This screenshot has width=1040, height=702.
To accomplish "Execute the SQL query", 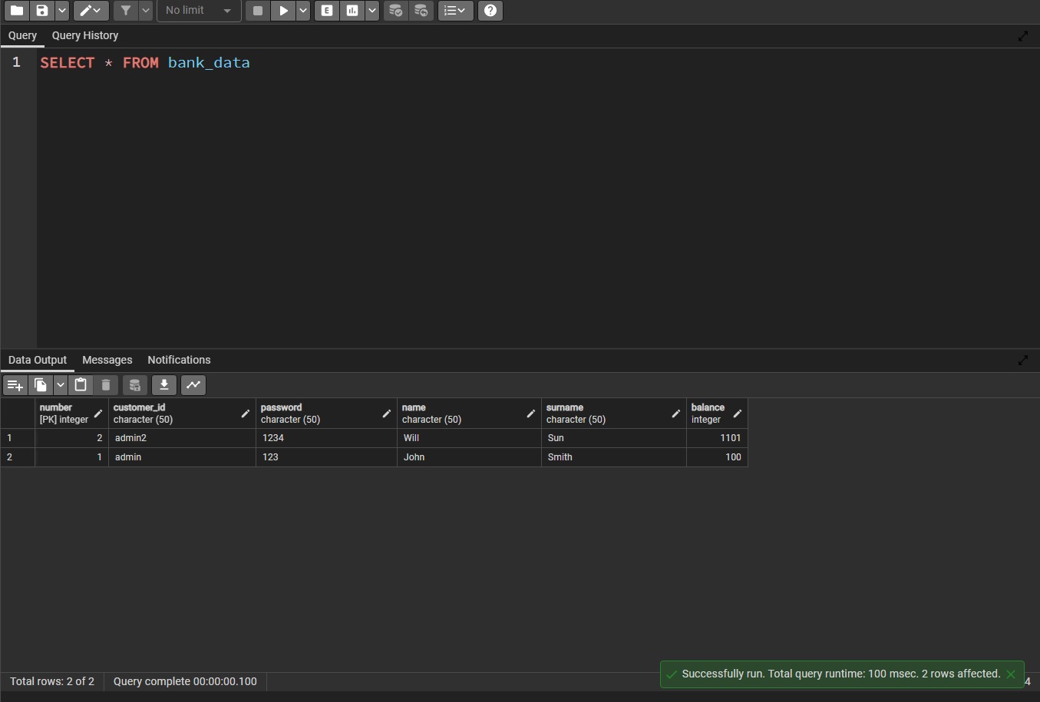I will [284, 11].
